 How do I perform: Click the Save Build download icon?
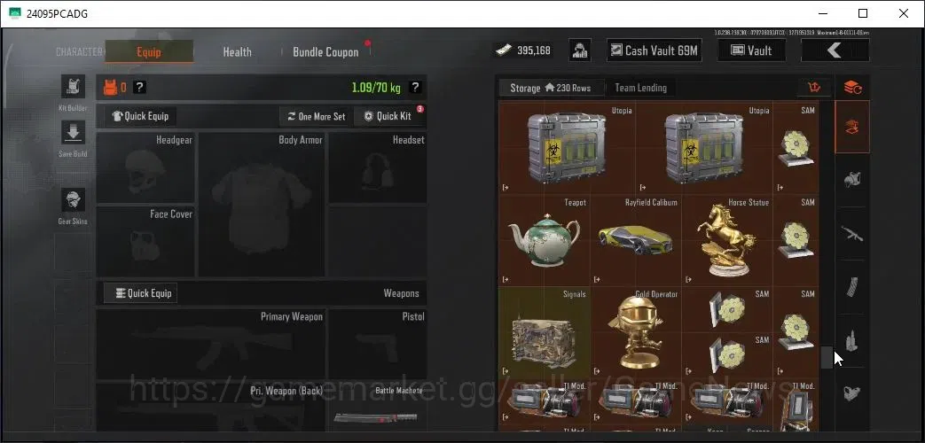point(73,133)
